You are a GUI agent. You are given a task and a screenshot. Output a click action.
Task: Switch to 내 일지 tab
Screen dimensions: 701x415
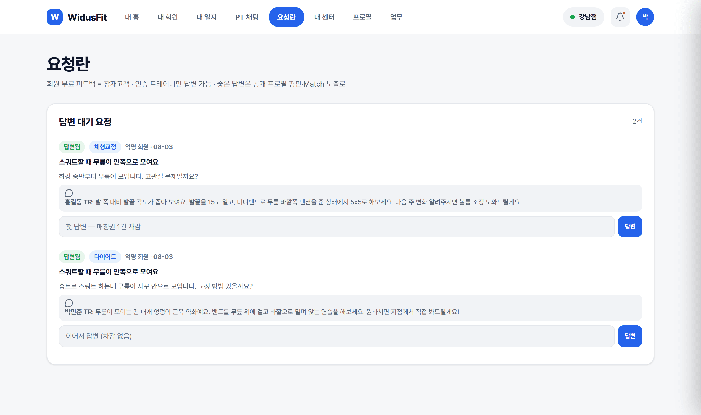[207, 17]
